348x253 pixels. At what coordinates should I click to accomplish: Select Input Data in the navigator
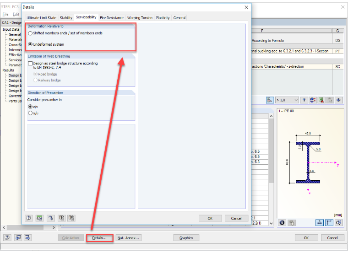[11, 29]
